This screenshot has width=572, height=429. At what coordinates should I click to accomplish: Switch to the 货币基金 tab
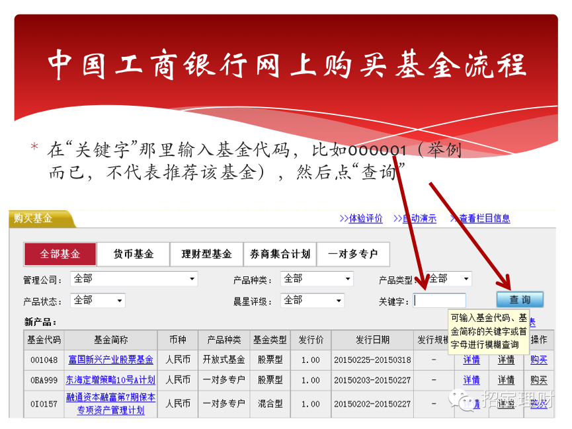coord(134,254)
